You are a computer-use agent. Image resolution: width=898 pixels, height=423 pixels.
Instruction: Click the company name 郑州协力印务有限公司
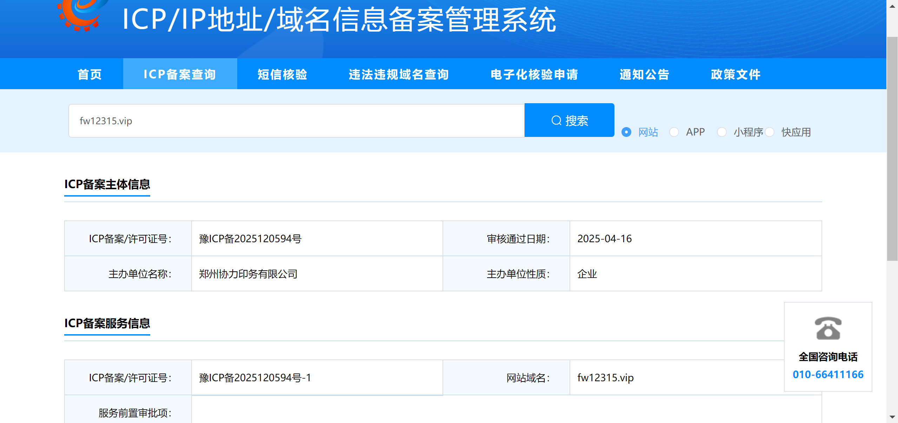248,274
